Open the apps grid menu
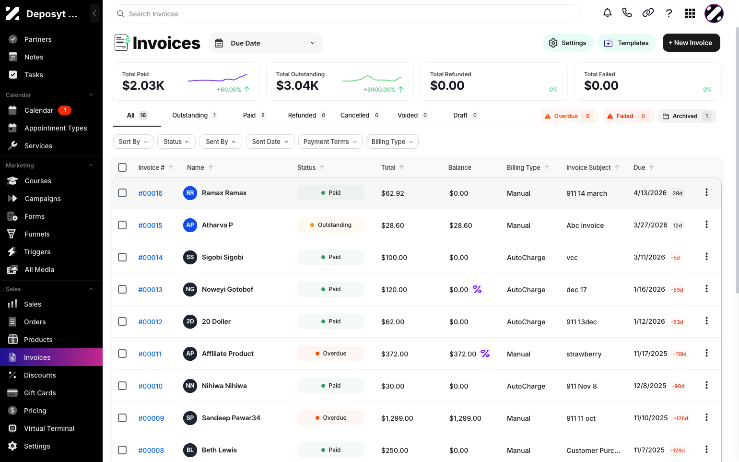 coord(690,13)
